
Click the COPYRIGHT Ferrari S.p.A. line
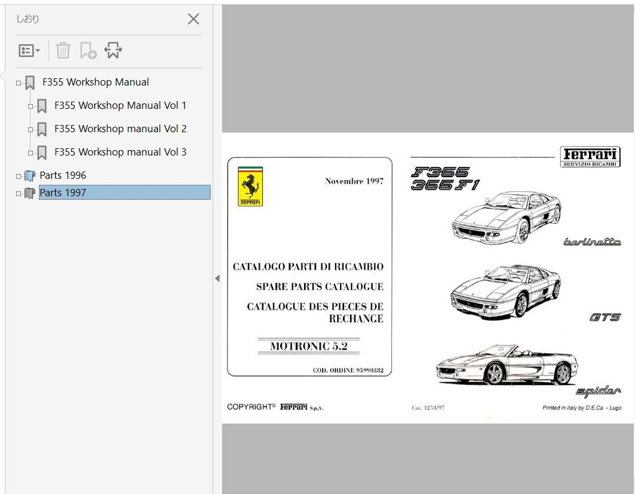pos(275,407)
